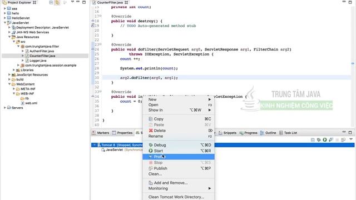Click Delete icon in context menu
This screenshot has height=200, width=356.
pos(151,131)
